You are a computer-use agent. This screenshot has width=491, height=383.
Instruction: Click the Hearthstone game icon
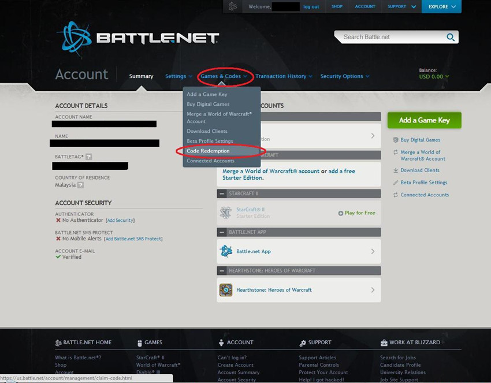226,289
